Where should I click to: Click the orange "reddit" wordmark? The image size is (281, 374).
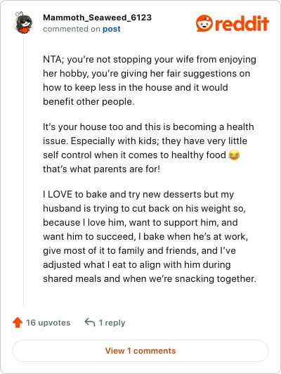click(242, 23)
